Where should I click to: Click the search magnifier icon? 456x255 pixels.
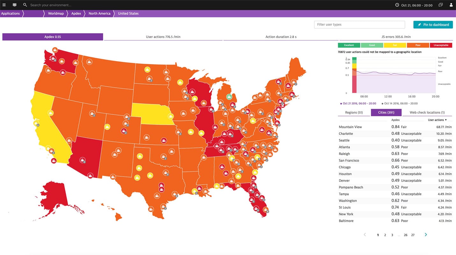click(25, 5)
